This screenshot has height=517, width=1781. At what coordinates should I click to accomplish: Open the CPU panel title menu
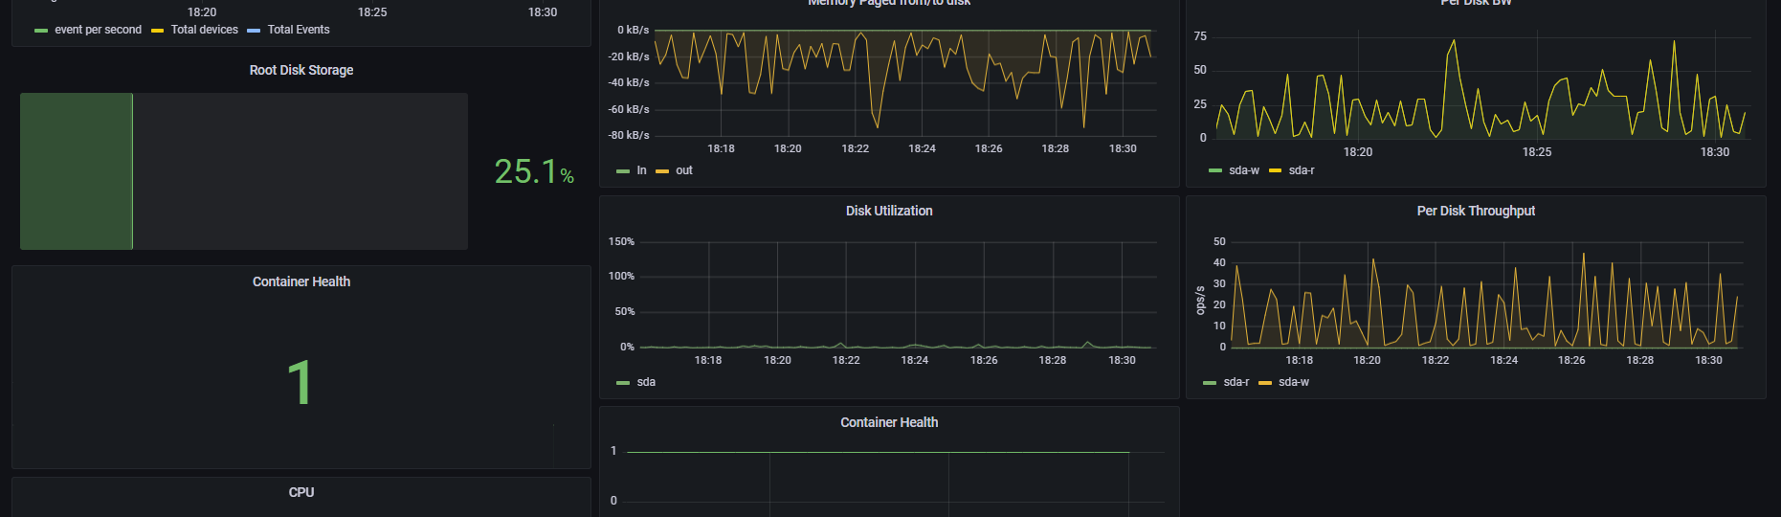pos(301,492)
